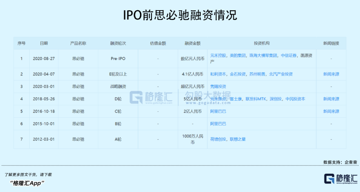Open 阿里巴巴 link in the B轮 row
The image size is (360, 192).
(x=218, y=124)
